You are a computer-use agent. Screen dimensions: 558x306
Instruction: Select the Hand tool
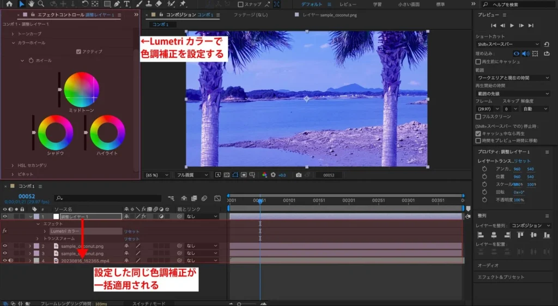pyautogui.click(x=31, y=4)
